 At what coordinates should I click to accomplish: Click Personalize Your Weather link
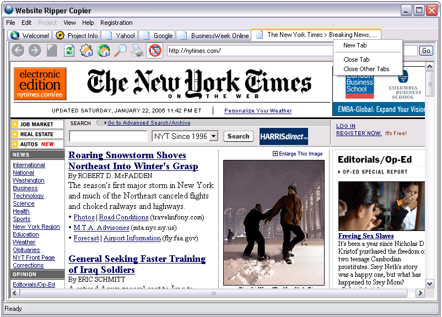[258, 111]
